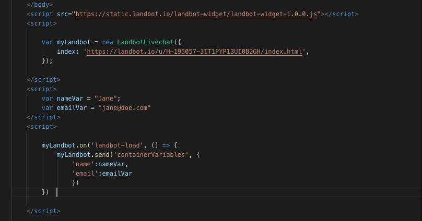The image size is (422, 221).
Task: Click the 'on' method after myLandbot
Action: click(x=83, y=145)
